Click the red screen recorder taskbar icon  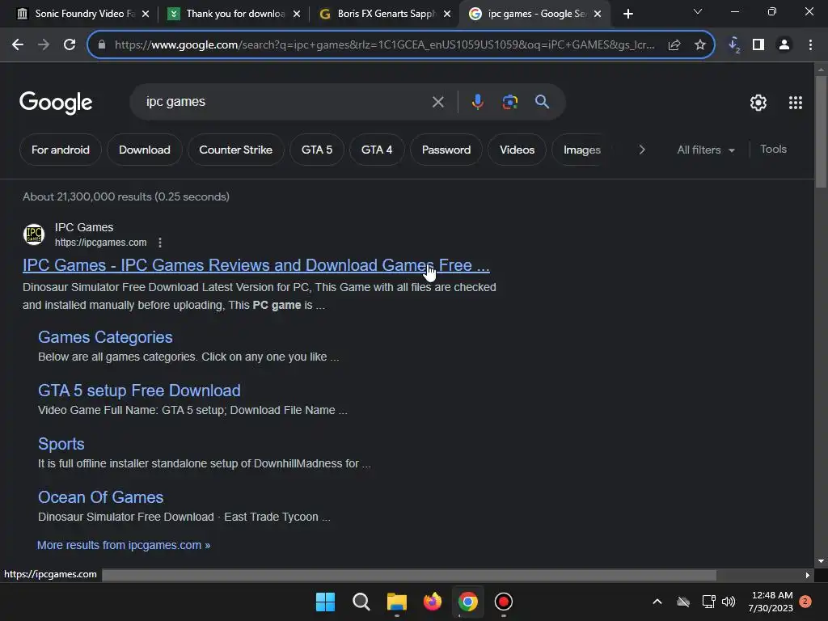pos(503,602)
